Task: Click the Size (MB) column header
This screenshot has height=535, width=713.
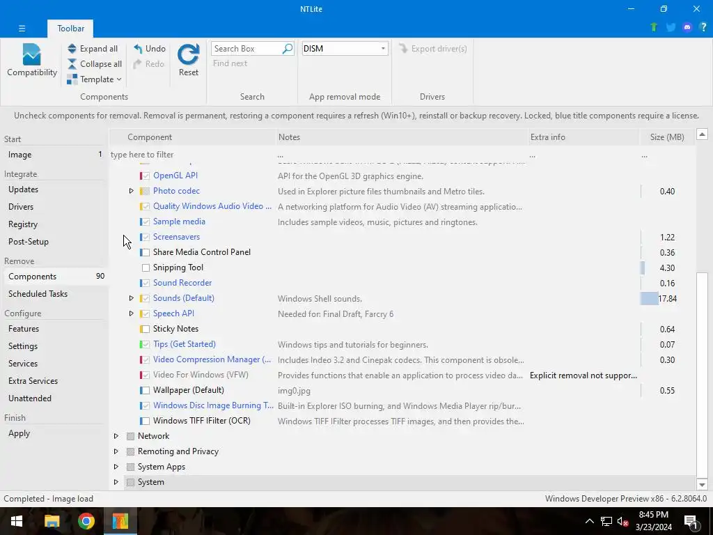Action: click(x=666, y=137)
